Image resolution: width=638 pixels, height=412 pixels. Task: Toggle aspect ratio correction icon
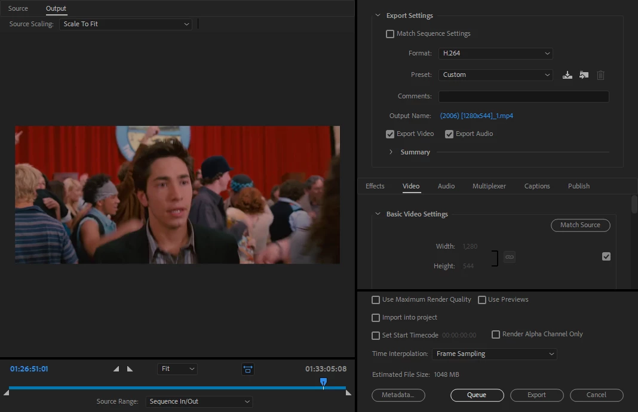tap(248, 369)
